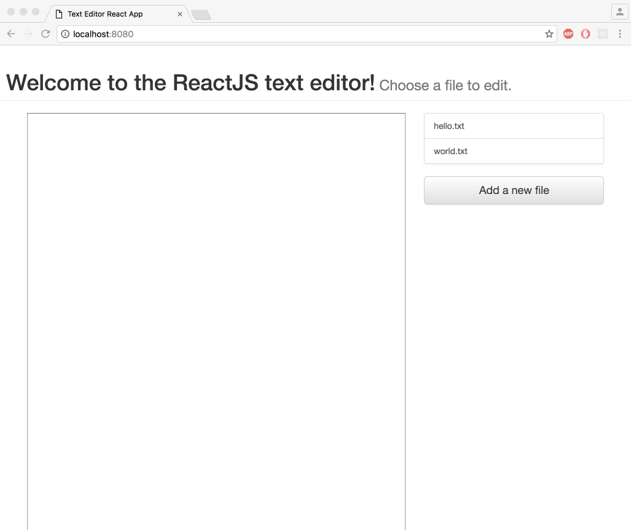Click the minimize window button
The height and width of the screenshot is (530, 631).
click(23, 12)
